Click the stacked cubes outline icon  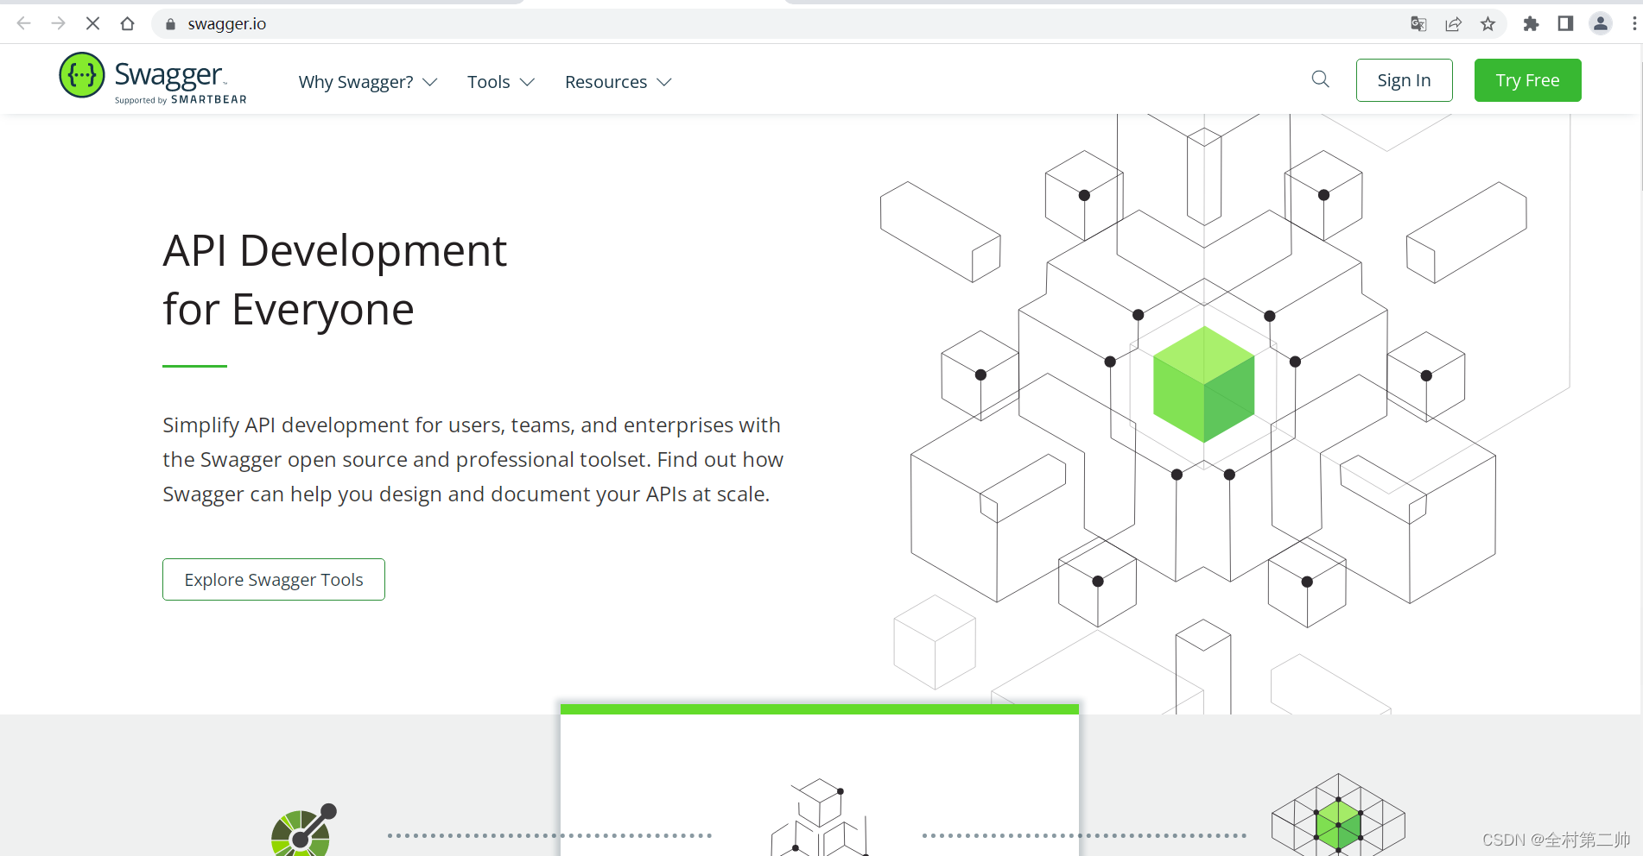[x=820, y=816]
